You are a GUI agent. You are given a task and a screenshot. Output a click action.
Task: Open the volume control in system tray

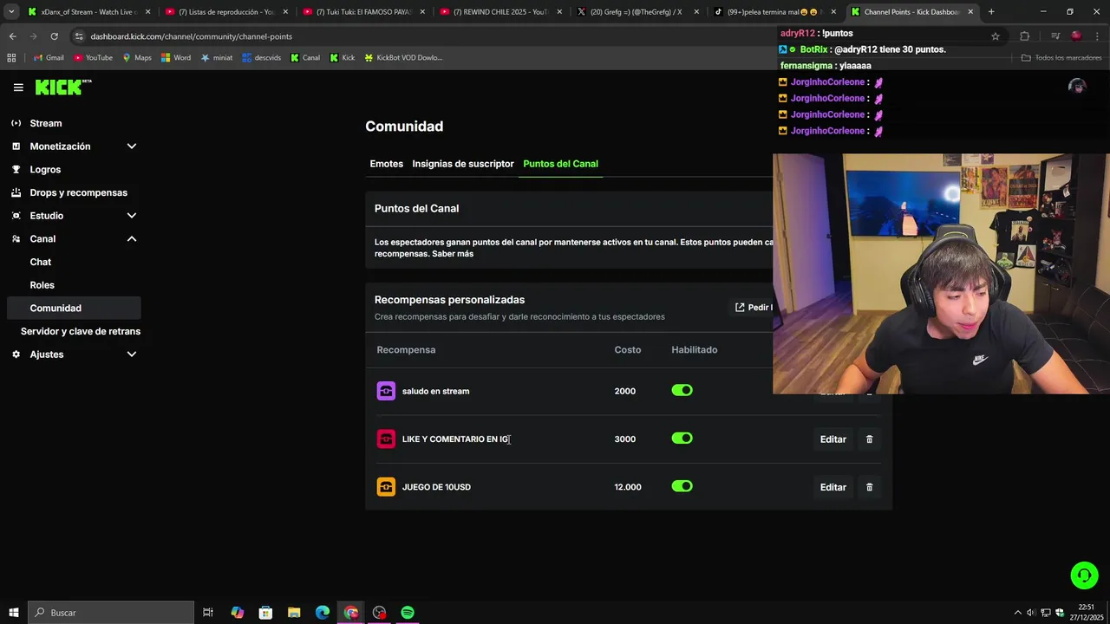pyautogui.click(x=1032, y=613)
